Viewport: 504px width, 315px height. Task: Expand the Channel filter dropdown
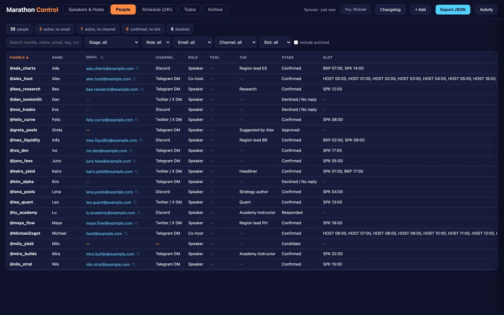pos(236,42)
